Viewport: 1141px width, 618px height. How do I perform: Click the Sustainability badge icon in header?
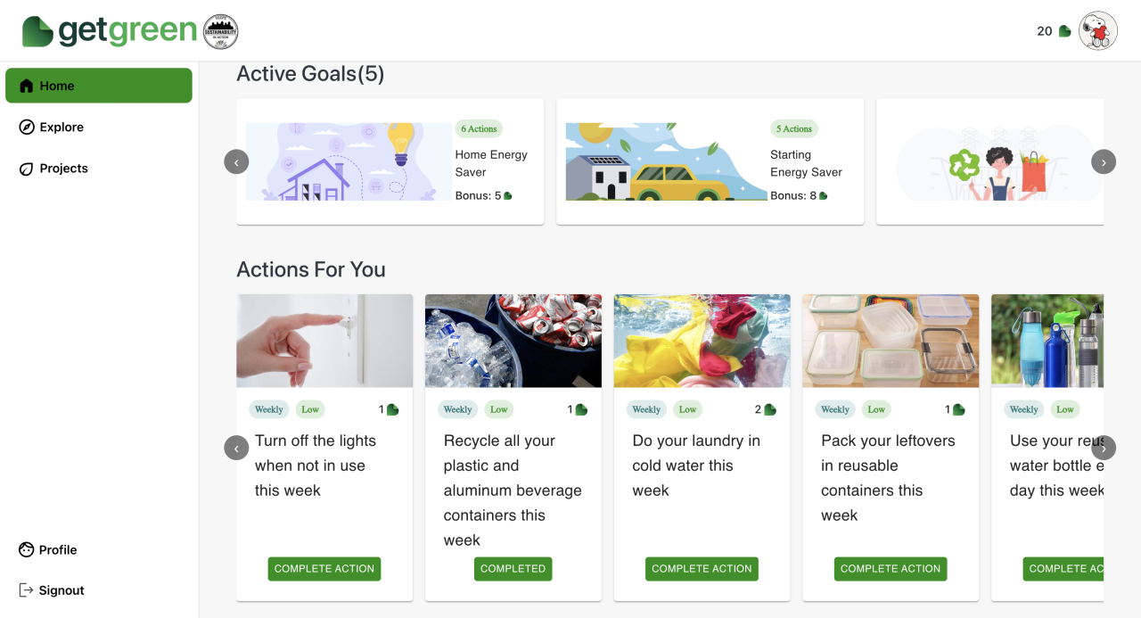pyautogui.click(x=220, y=31)
